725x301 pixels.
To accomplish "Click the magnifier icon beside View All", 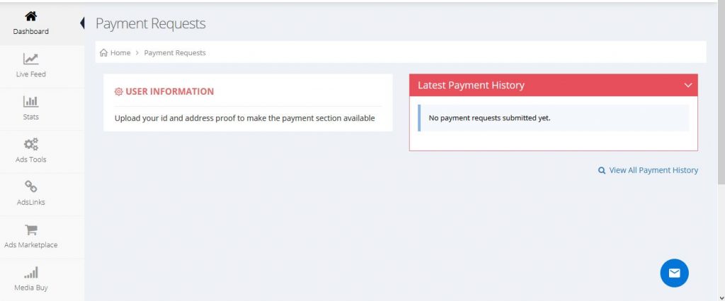I will 602,170.
